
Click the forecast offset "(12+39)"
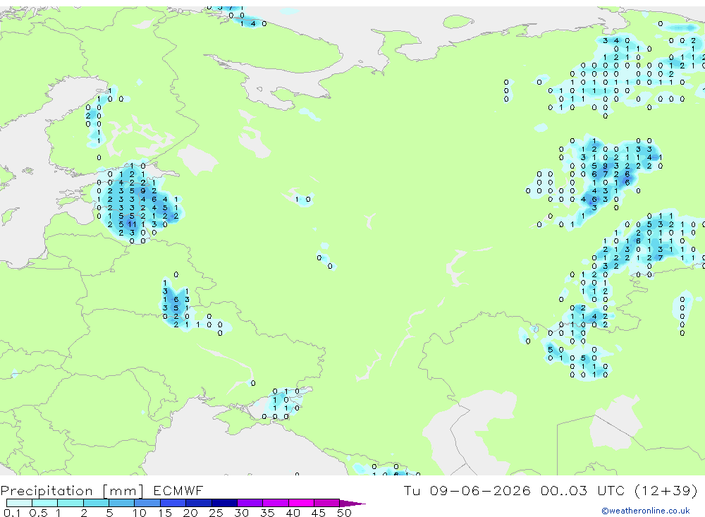click(666, 491)
